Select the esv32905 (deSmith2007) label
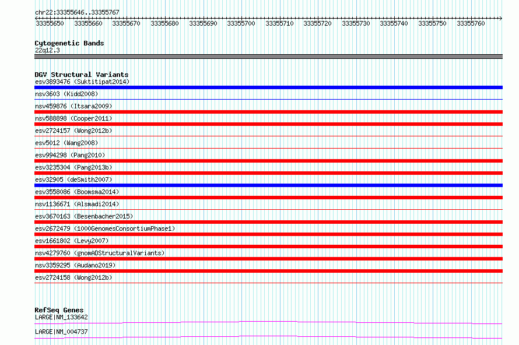The height and width of the screenshot is (345, 519). (73, 179)
